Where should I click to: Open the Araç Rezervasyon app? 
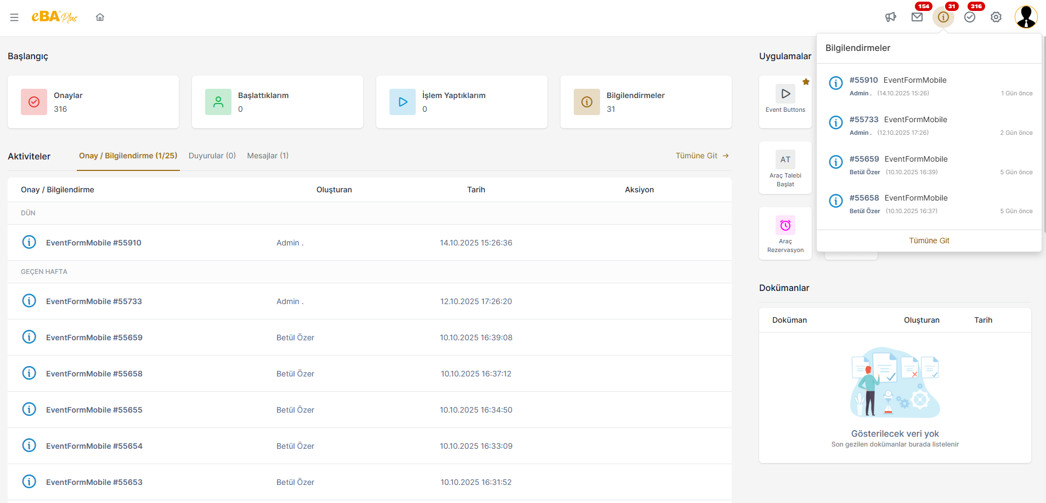[x=785, y=233]
